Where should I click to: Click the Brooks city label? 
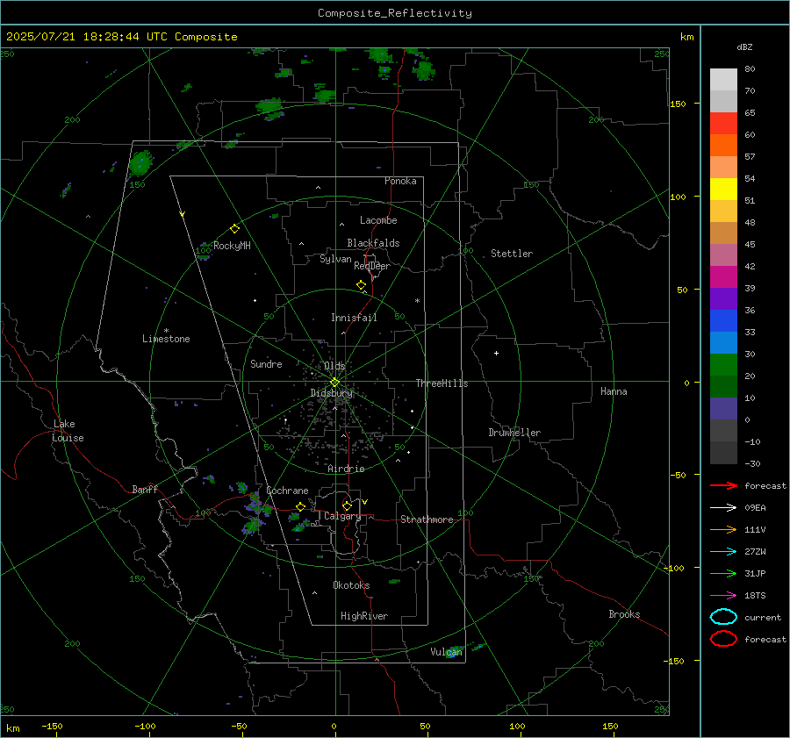pos(624,614)
